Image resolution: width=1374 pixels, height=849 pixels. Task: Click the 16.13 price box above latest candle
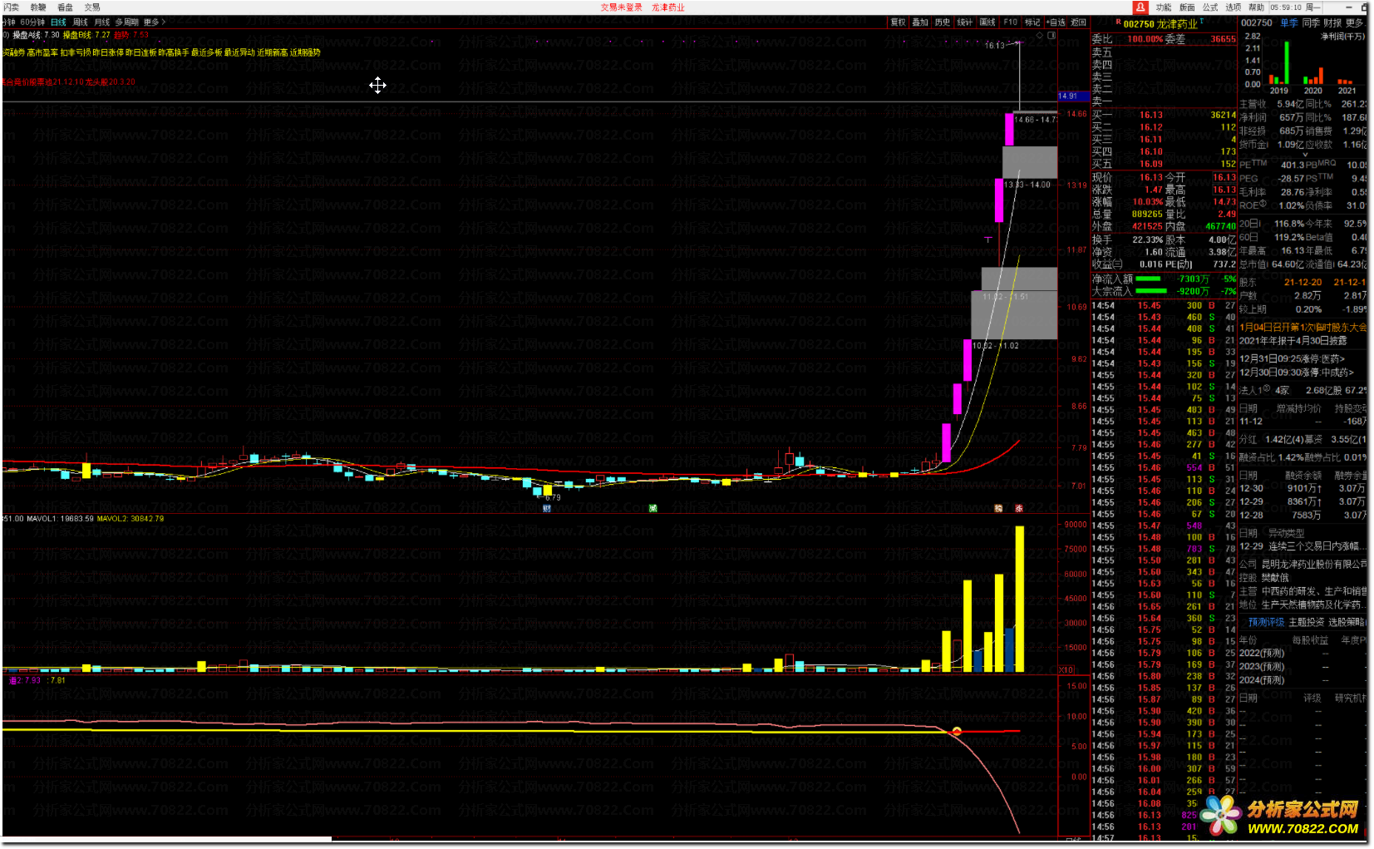[995, 46]
